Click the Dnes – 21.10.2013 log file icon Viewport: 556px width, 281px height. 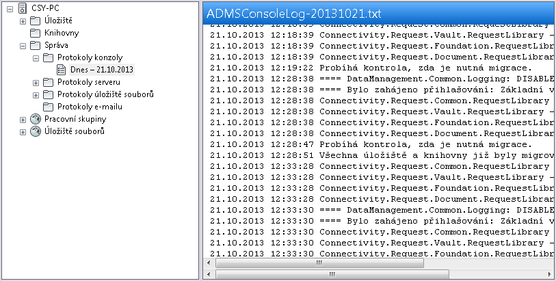(x=62, y=70)
